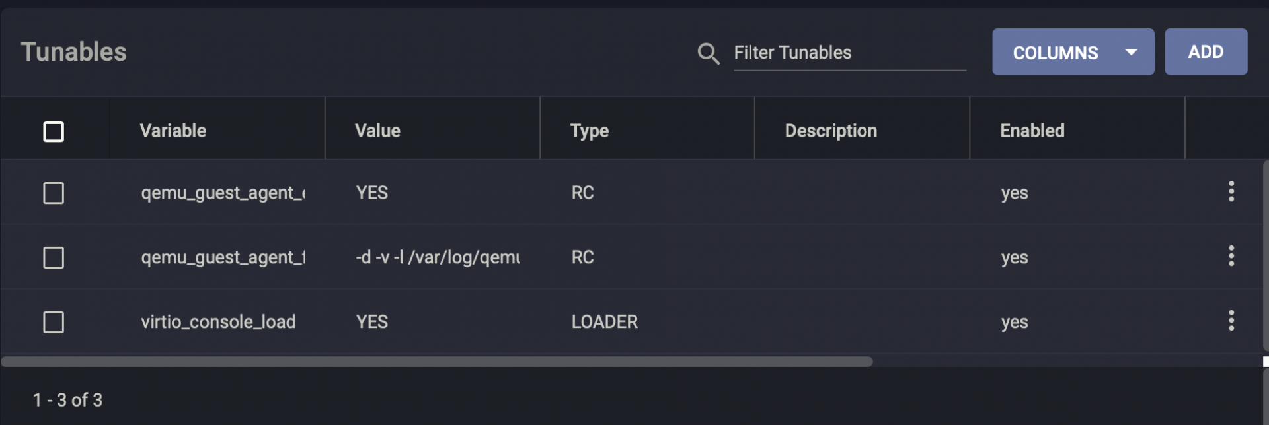Sort by the Value column header

click(x=377, y=131)
